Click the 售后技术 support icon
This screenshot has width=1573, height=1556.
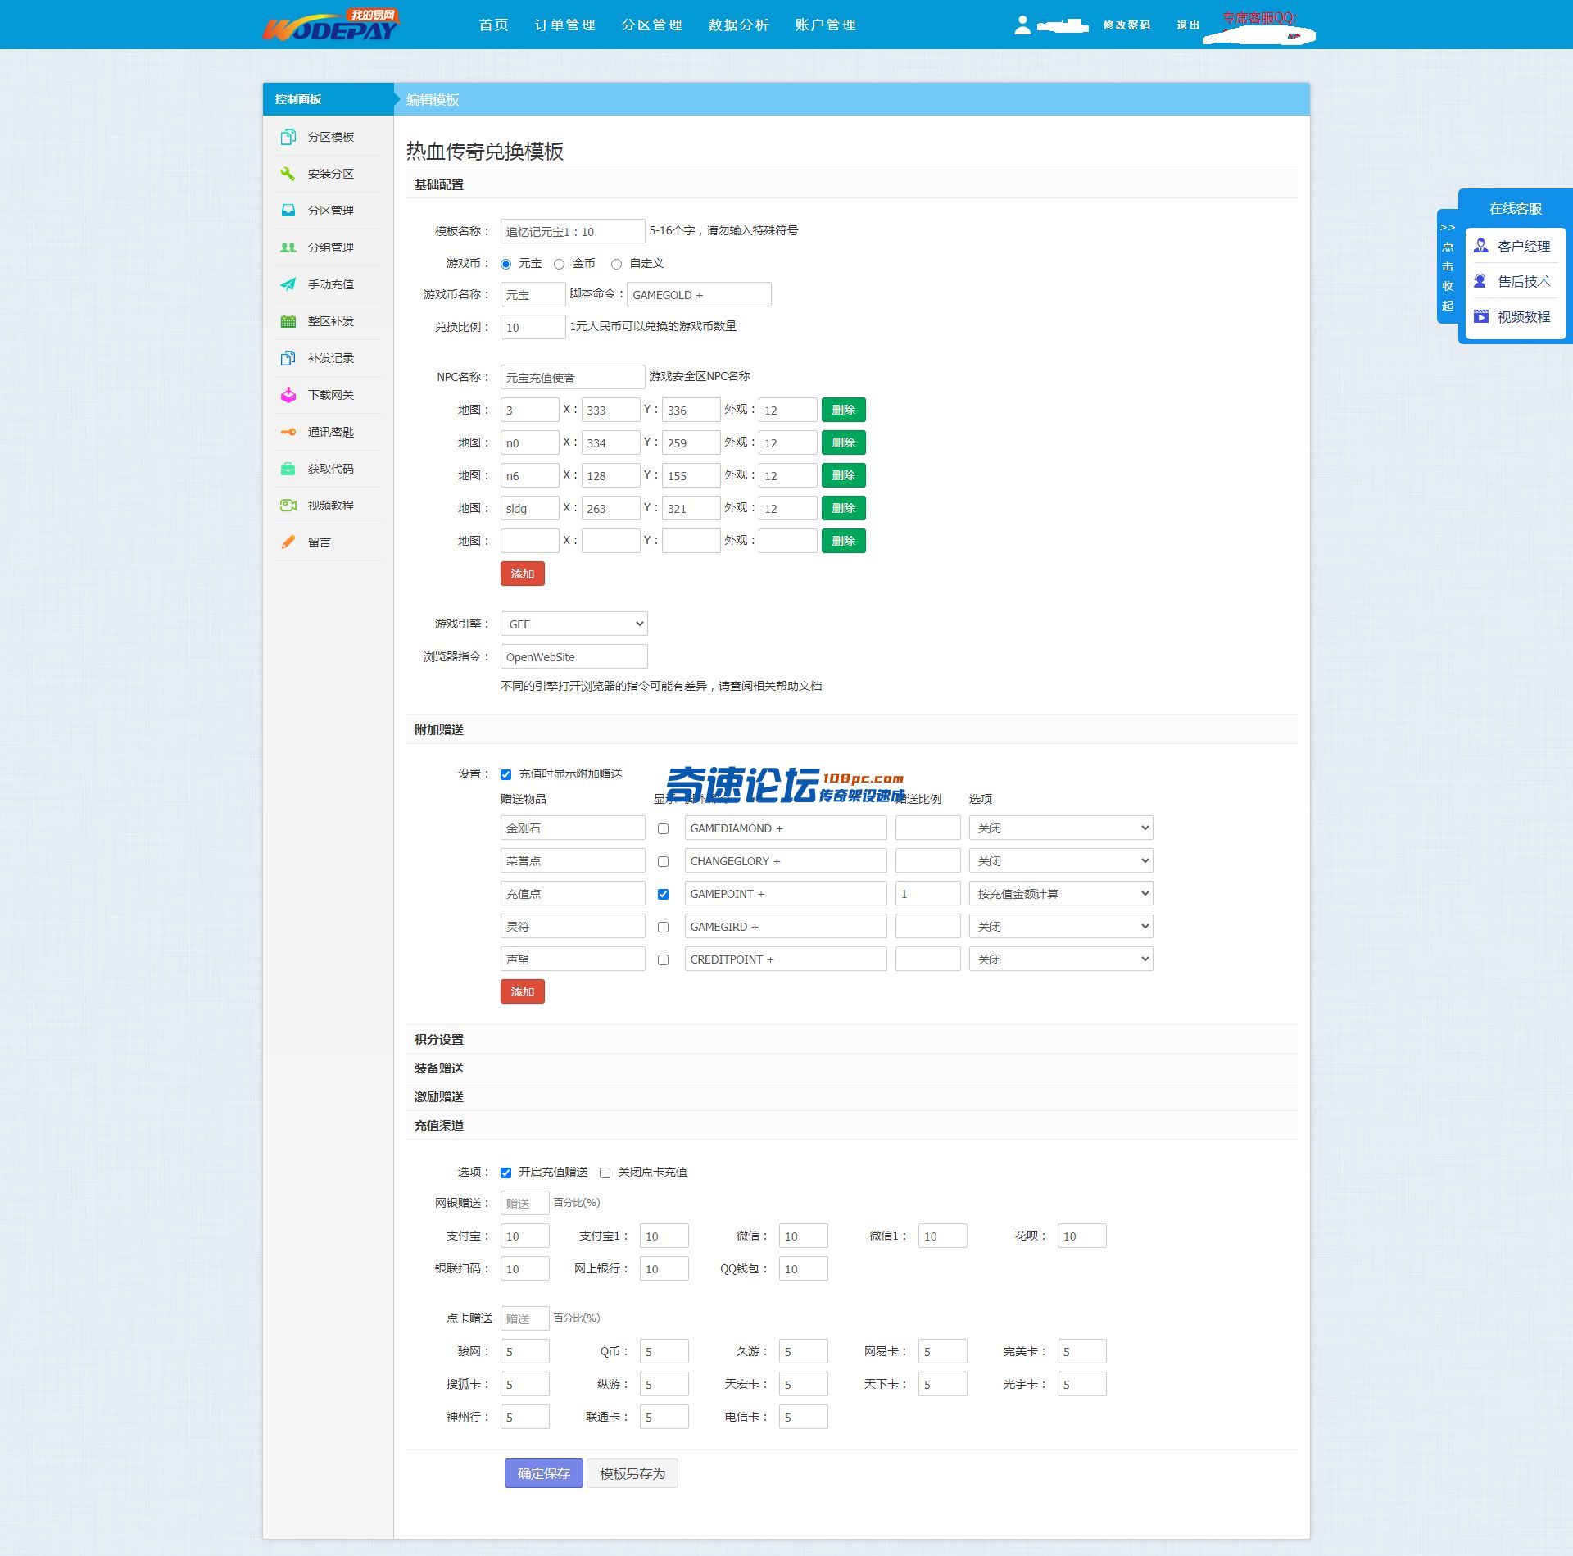pyautogui.click(x=1480, y=281)
